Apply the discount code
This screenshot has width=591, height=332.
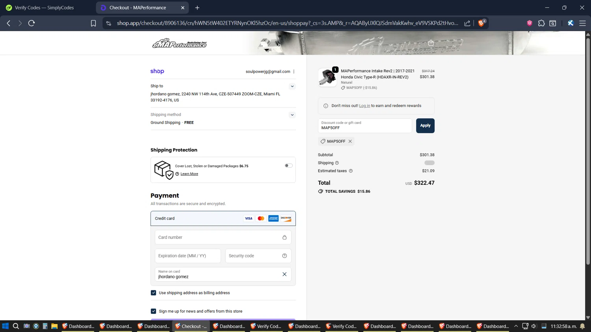425,125
